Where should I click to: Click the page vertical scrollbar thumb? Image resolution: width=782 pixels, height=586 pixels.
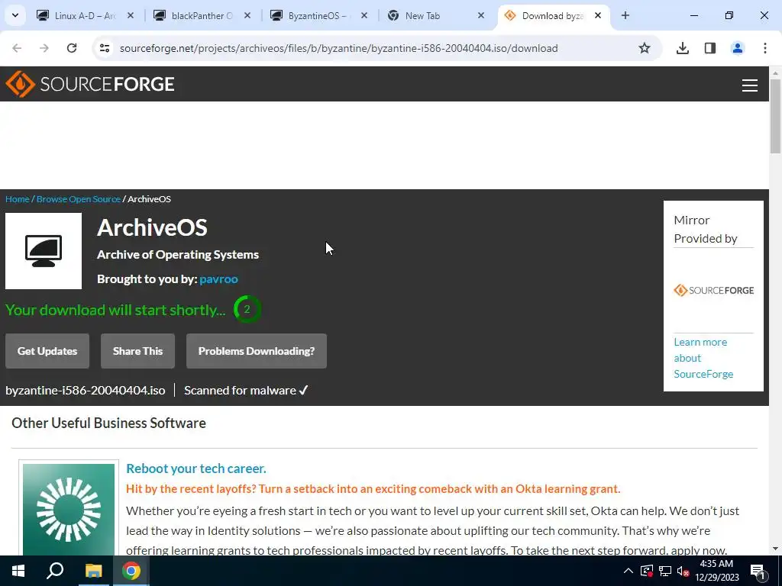[776, 116]
